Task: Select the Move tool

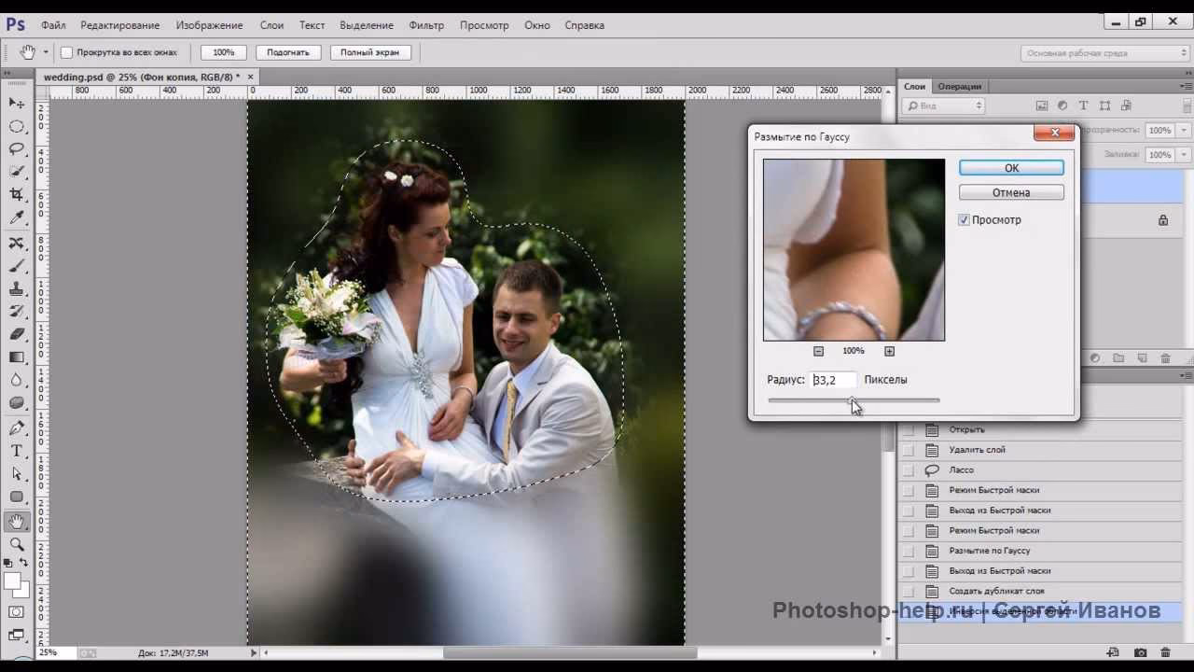Action: click(17, 102)
